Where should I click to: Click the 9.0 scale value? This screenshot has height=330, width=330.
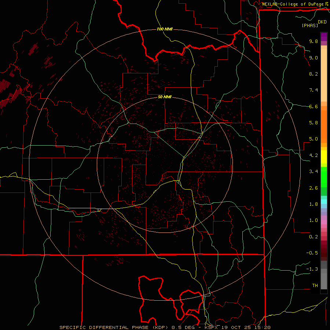(x=313, y=58)
